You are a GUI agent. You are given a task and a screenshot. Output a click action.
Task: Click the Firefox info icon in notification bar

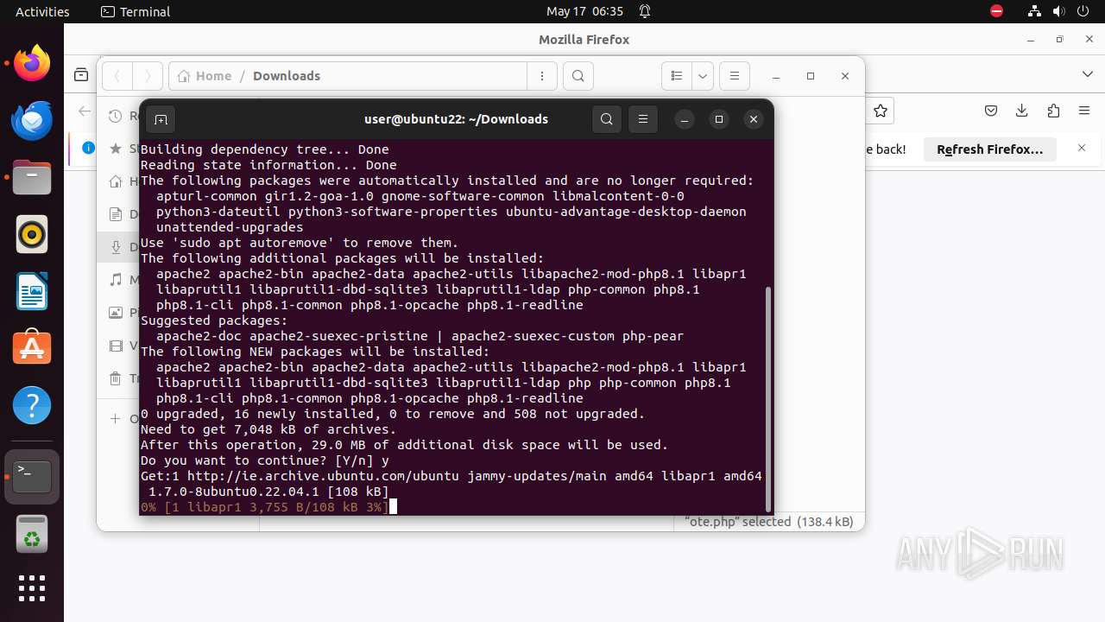(x=88, y=148)
